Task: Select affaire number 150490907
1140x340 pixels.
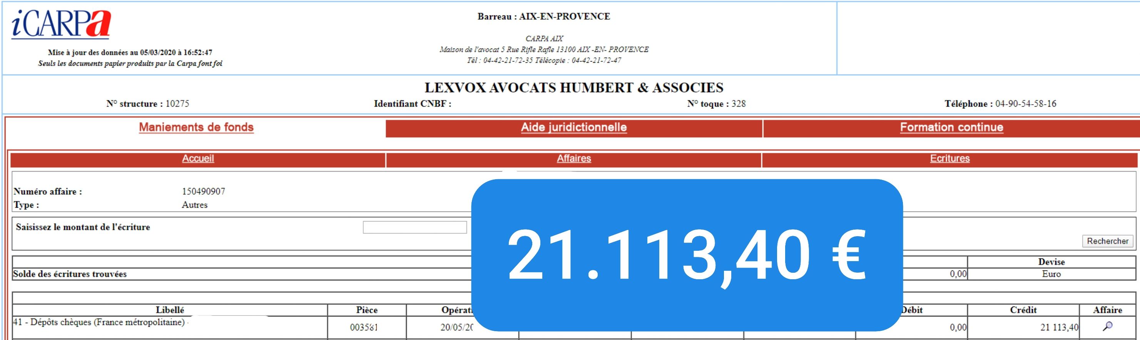Action: 204,192
